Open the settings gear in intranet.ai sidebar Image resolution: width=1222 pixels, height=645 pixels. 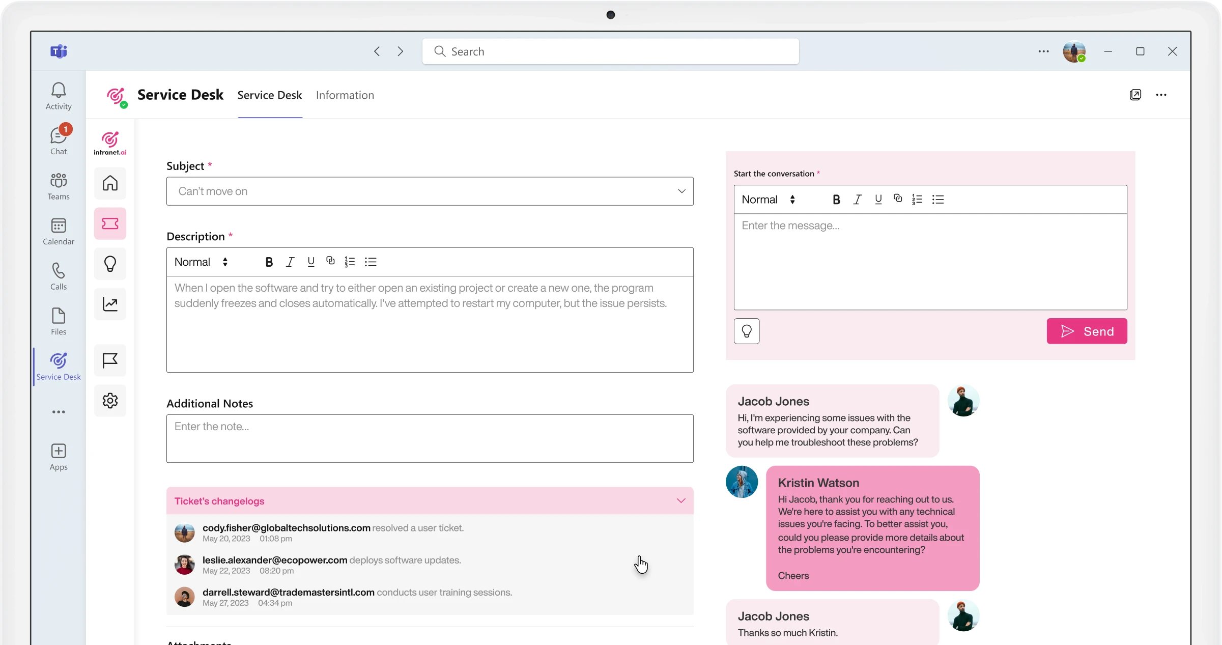point(110,401)
